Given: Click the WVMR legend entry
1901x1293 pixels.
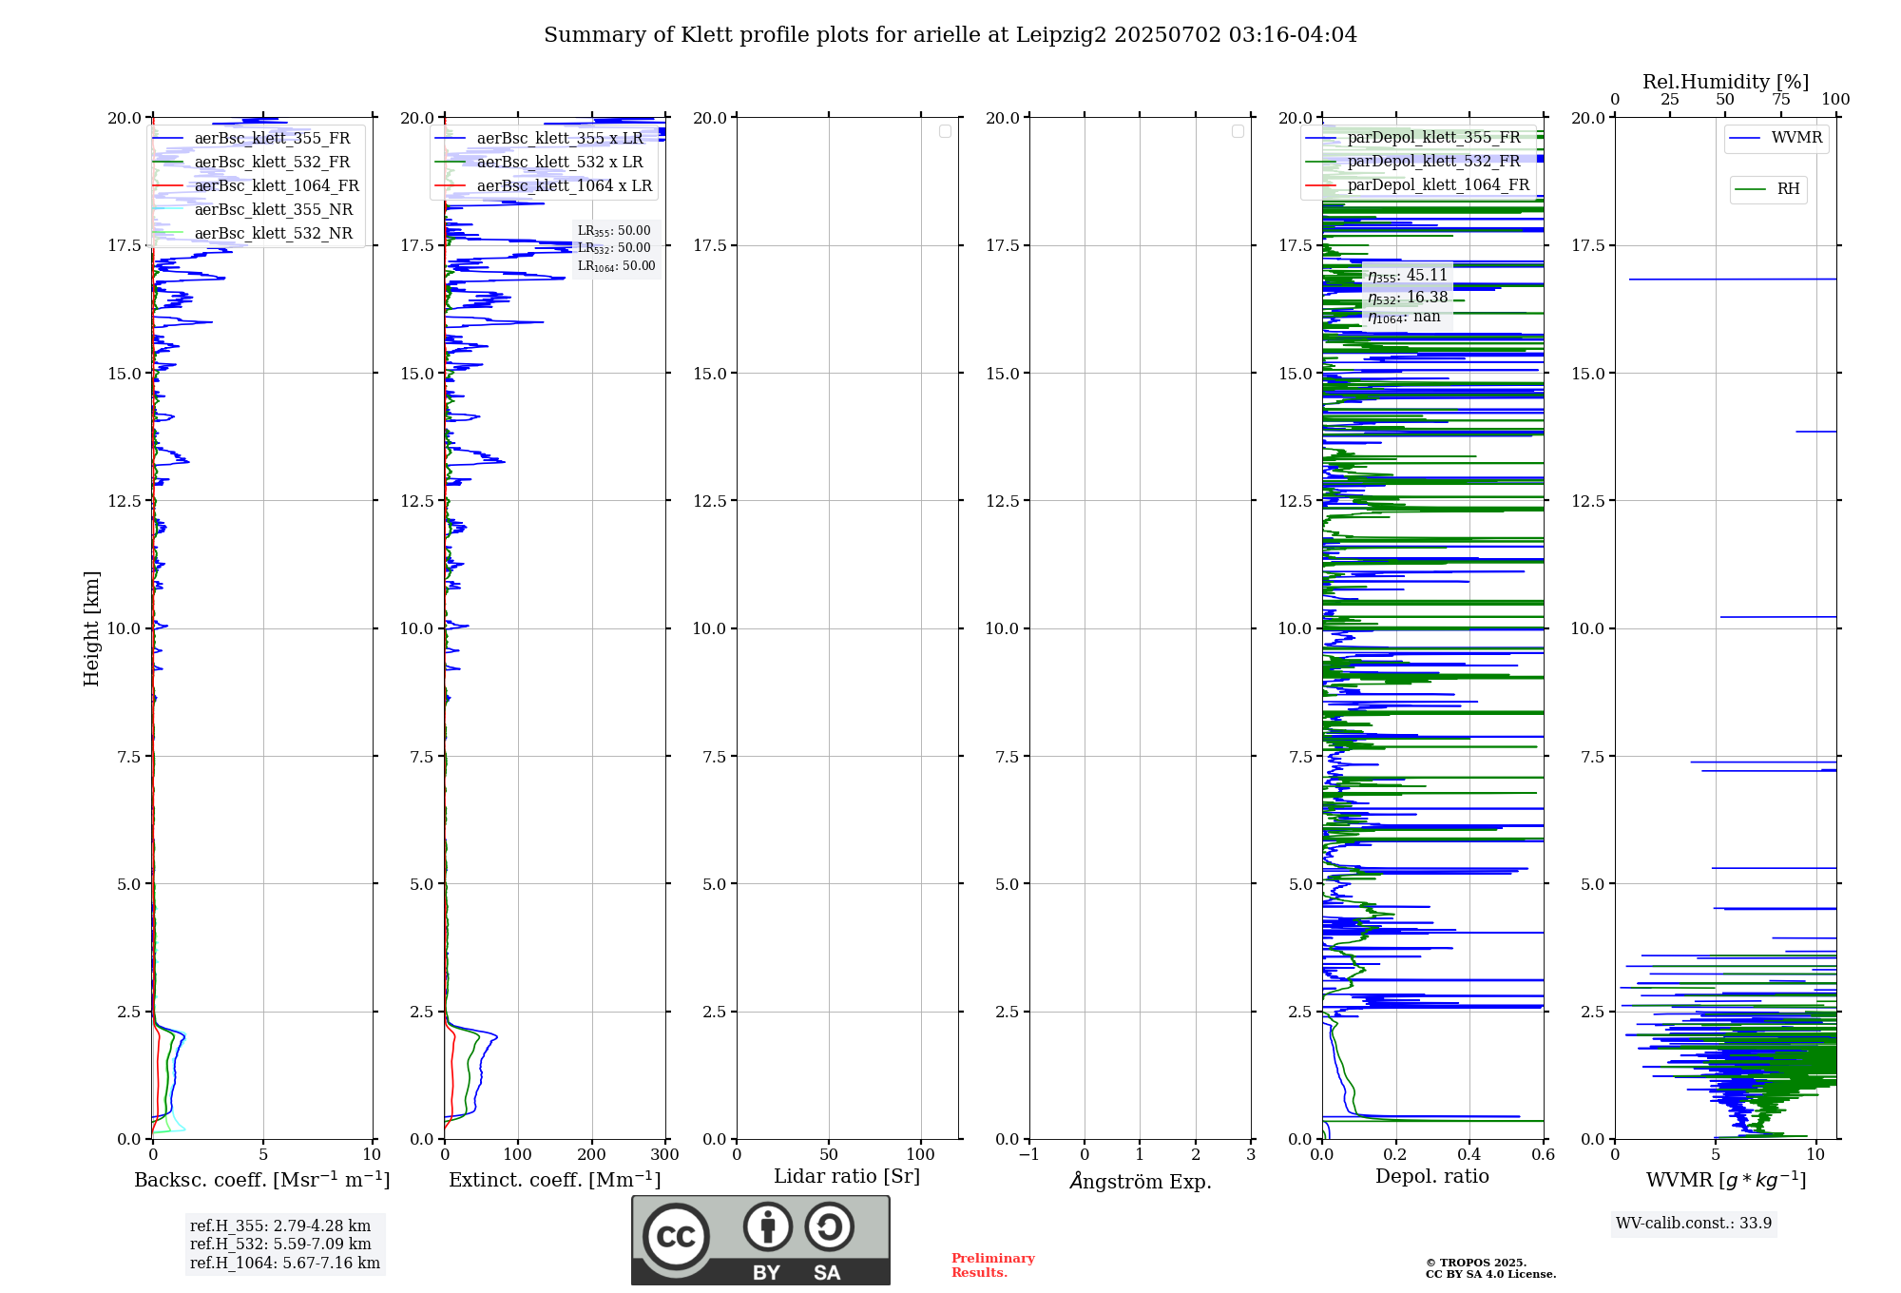Looking at the screenshot, I should coord(1776,138).
